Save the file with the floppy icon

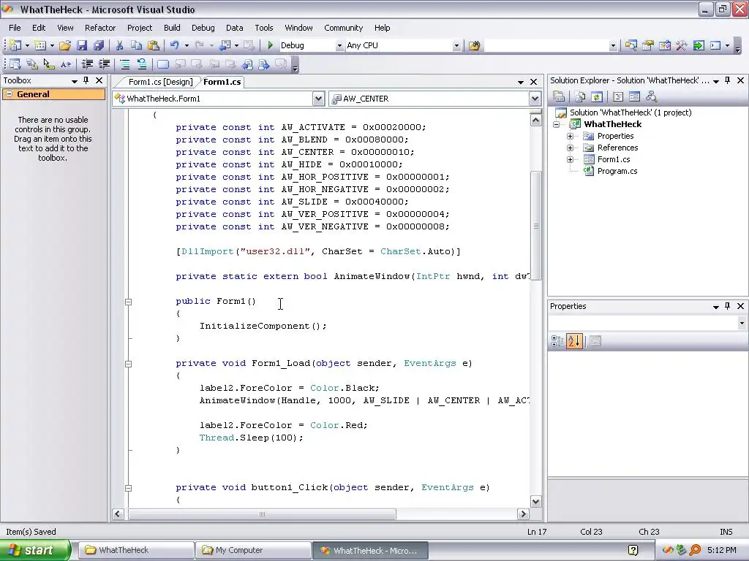coord(82,45)
